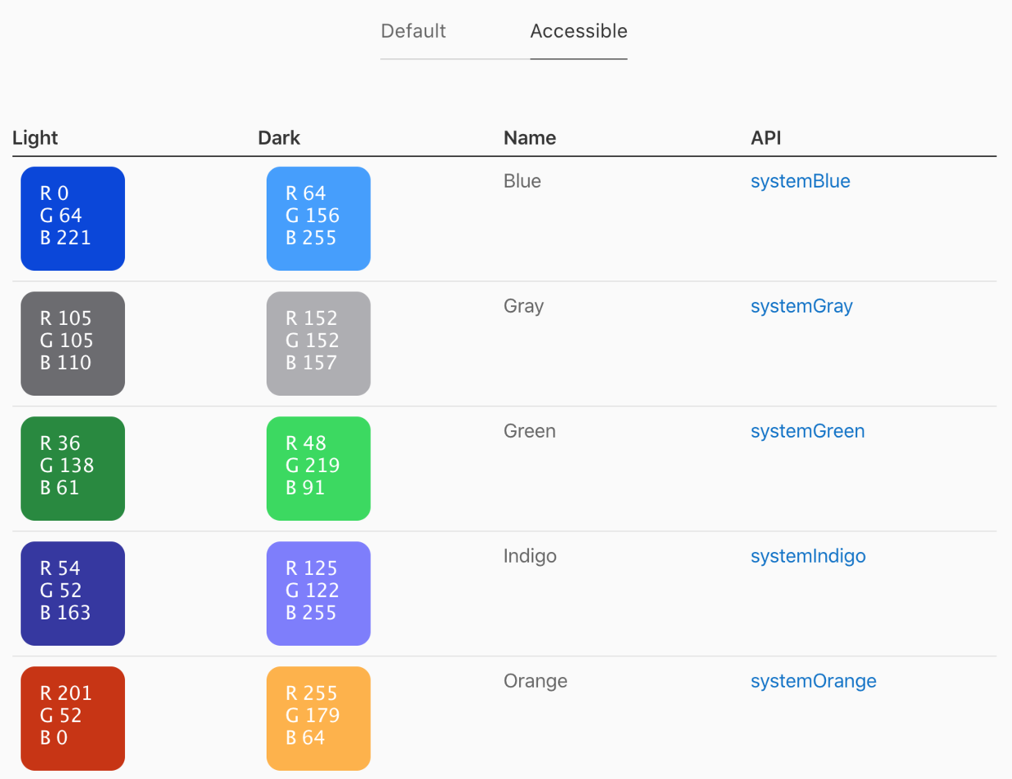Select the Accessible tab

579,31
